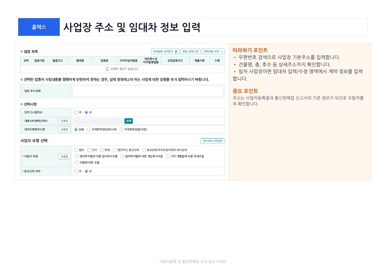Select 종교단체·투자조합이외의 비사업자 option
The image size is (386, 272).
(144, 150)
